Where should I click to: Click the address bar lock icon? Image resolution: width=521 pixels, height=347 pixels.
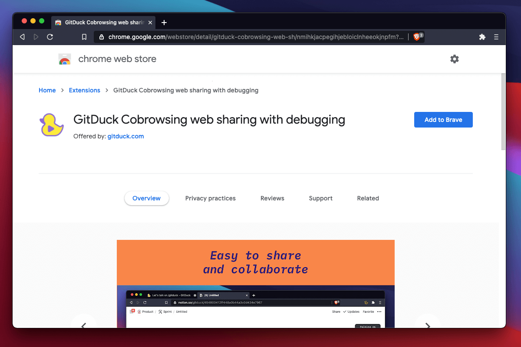coord(102,37)
